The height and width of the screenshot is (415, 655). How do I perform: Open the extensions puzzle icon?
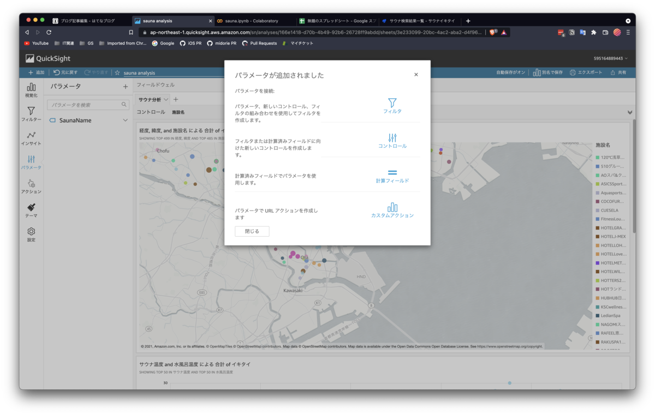[x=594, y=32]
